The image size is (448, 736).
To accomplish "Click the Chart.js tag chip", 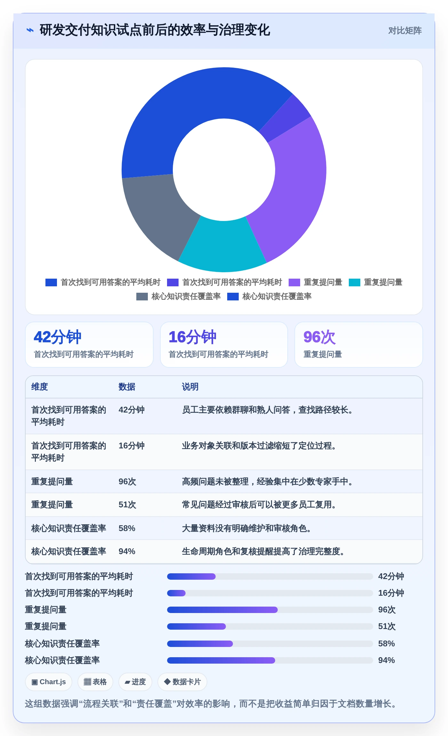I will coord(49,682).
